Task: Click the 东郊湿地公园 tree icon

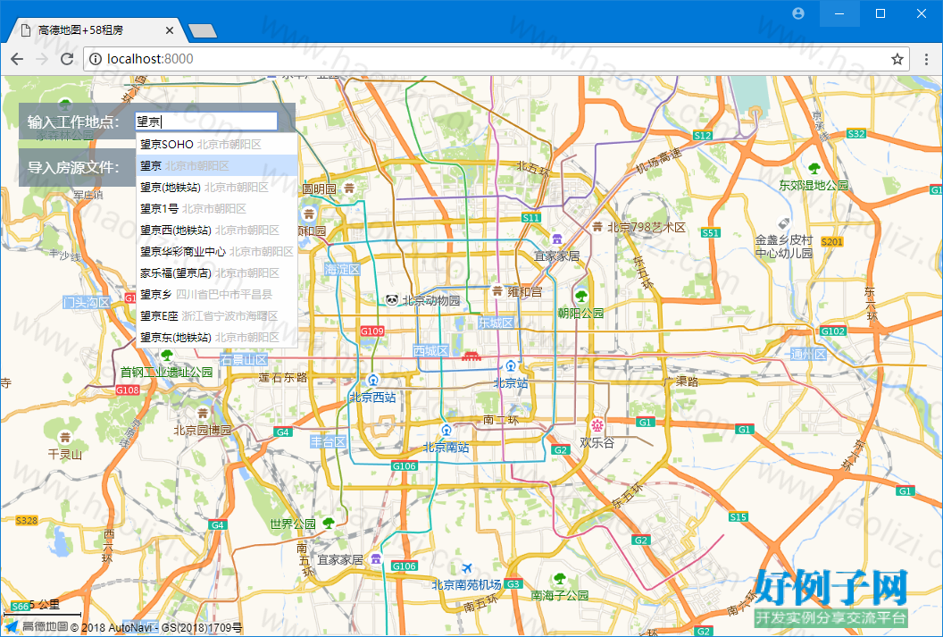Action: [814, 168]
